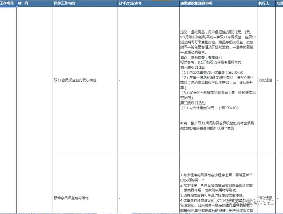Click 活动运营 in the 双11会员权益包 row
Screen dimensions: 283x214
click(x=265, y=80)
